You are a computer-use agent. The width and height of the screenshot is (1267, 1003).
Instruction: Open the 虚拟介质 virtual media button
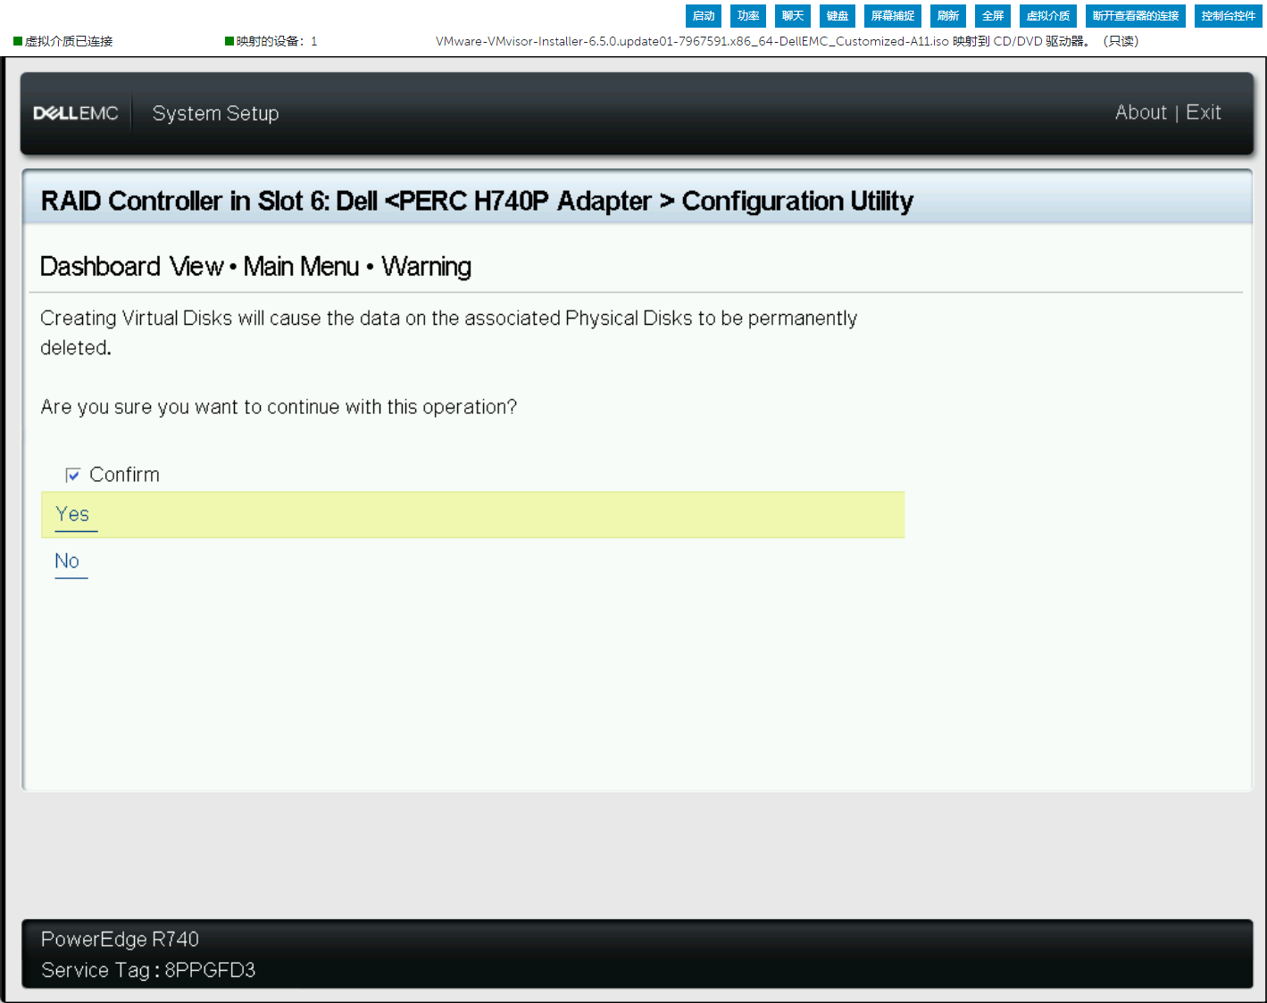point(1048,16)
